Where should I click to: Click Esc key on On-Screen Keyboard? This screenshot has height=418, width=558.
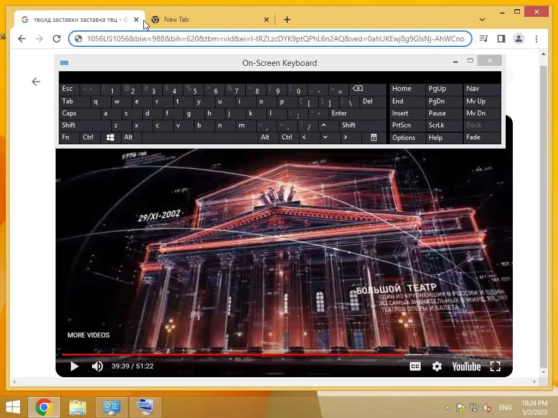click(x=69, y=89)
